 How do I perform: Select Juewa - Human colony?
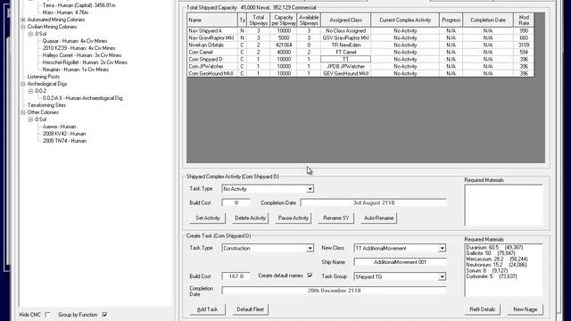tap(59, 127)
